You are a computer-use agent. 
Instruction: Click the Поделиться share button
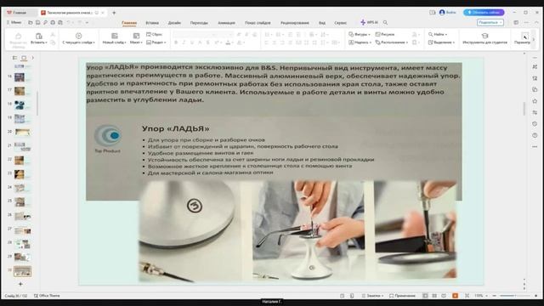click(490, 23)
